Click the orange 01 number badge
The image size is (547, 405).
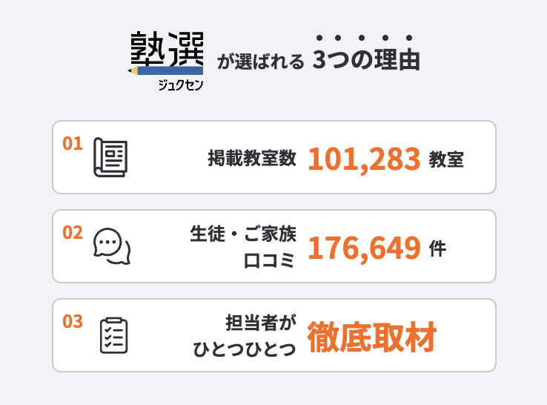click(x=72, y=143)
